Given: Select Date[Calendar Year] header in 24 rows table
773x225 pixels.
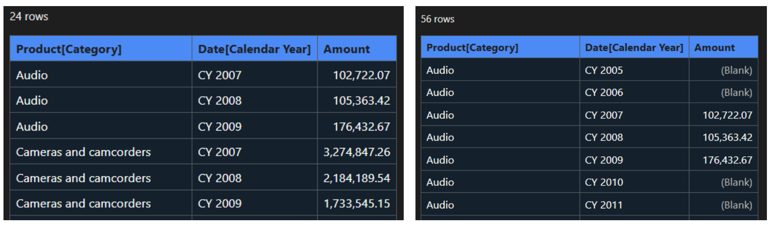Looking at the screenshot, I should click(254, 49).
